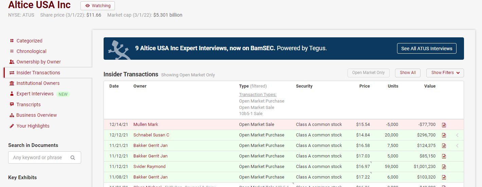Screen dimensions: 482x187
Task: Click the Type column header
Action: point(244,86)
